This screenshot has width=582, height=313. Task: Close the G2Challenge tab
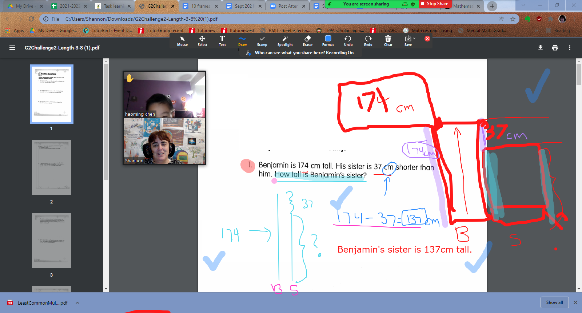[x=173, y=6]
